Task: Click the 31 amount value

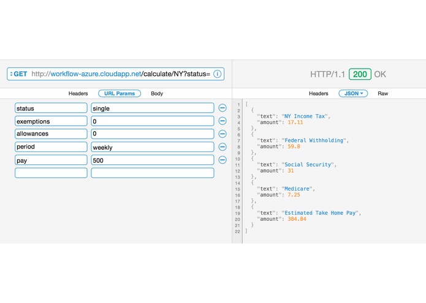Action: pyautogui.click(x=291, y=171)
